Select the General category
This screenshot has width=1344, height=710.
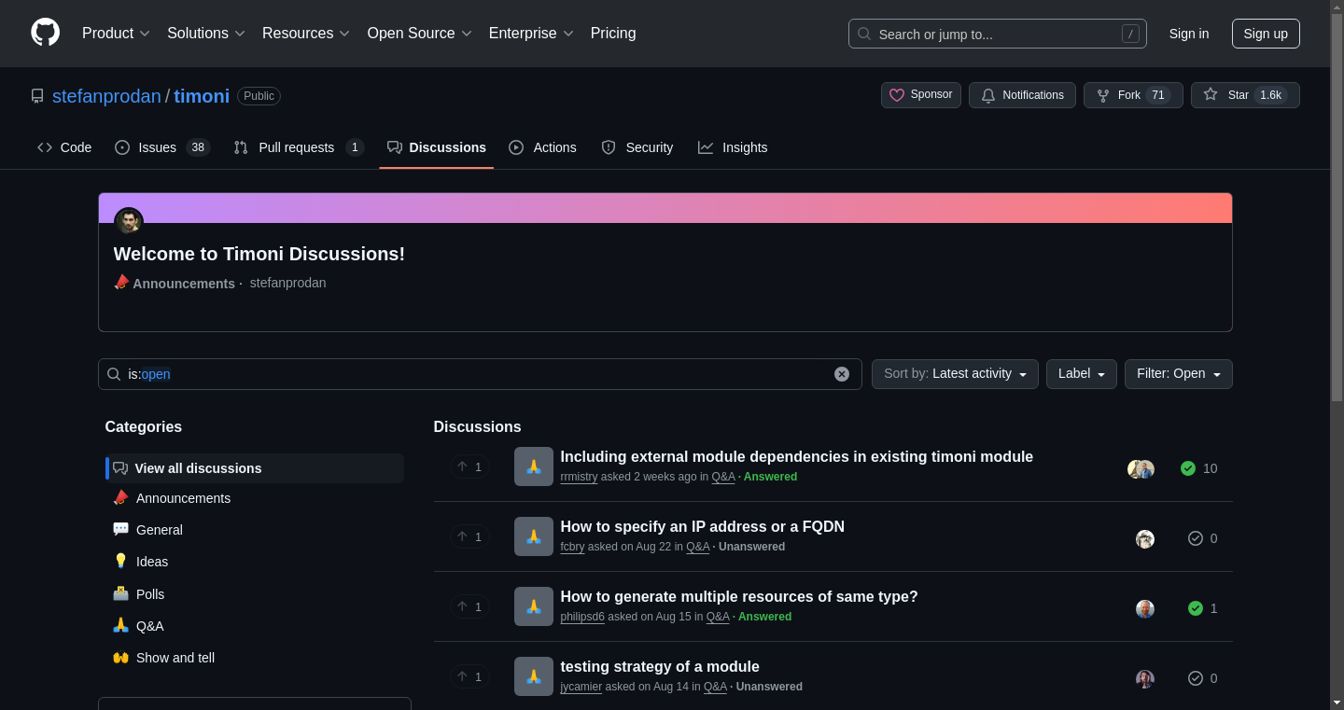click(255, 530)
